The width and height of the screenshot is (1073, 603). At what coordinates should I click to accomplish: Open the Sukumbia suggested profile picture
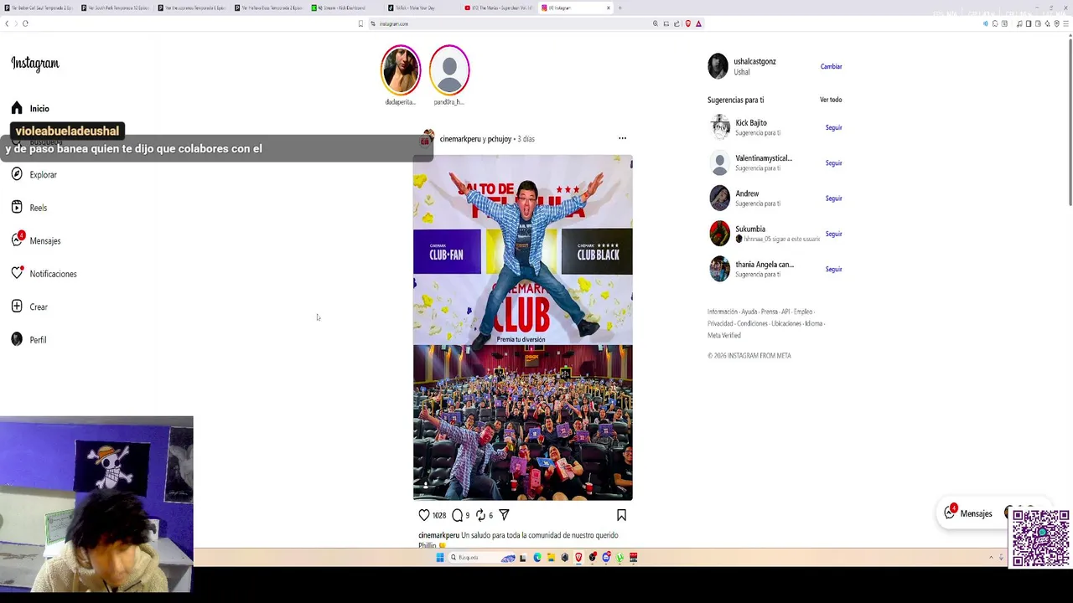pos(720,234)
